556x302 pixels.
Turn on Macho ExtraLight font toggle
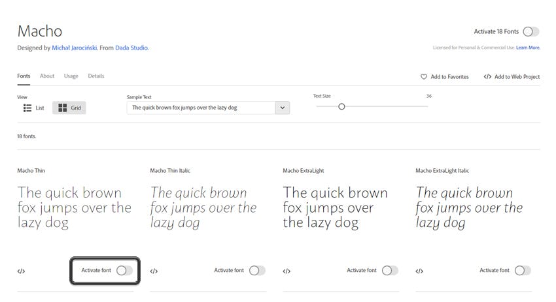pos(390,270)
